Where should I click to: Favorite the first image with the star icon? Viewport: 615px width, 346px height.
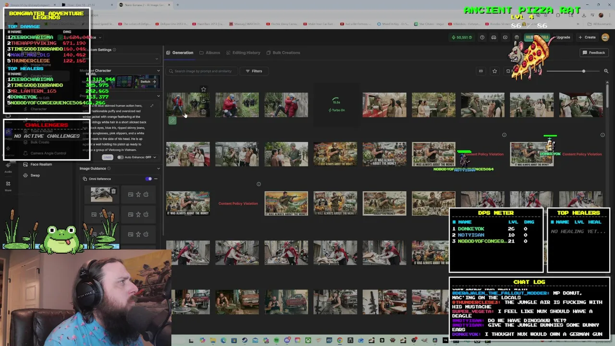tap(203, 89)
